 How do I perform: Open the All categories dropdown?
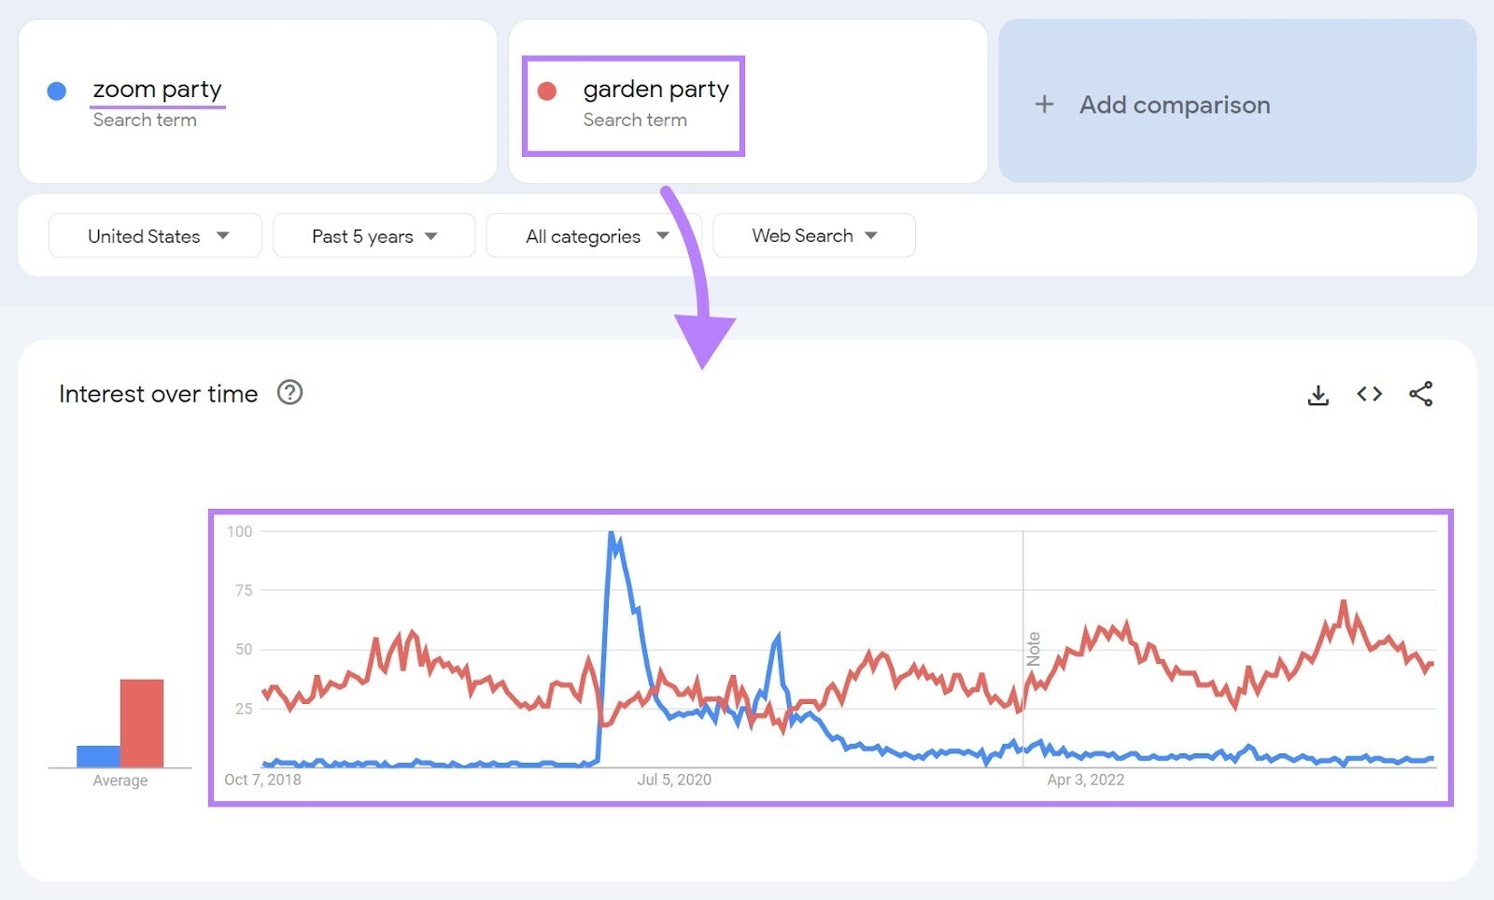pyautogui.click(x=594, y=235)
